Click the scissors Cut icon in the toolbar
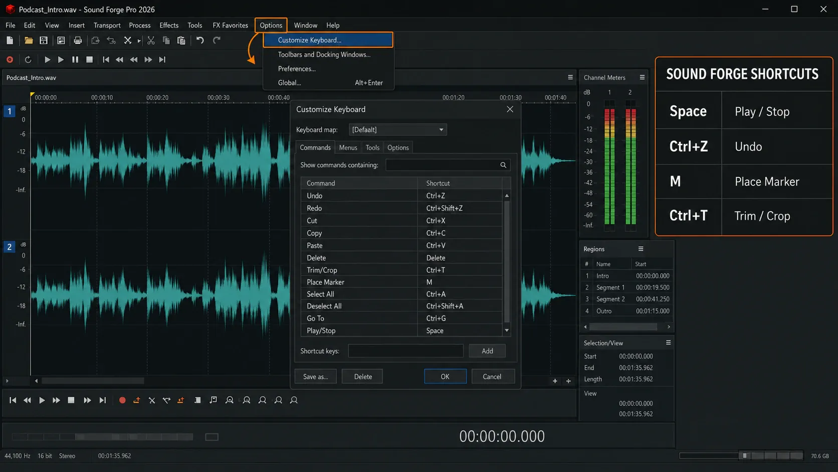Image resolution: width=838 pixels, height=472 pixels. coord(151,40)
